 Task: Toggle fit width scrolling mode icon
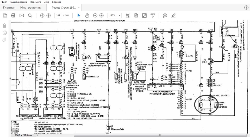tap(128, 15)
